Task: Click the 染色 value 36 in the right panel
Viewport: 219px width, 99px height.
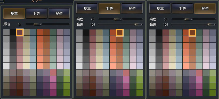Action: [x=166, y=19]
